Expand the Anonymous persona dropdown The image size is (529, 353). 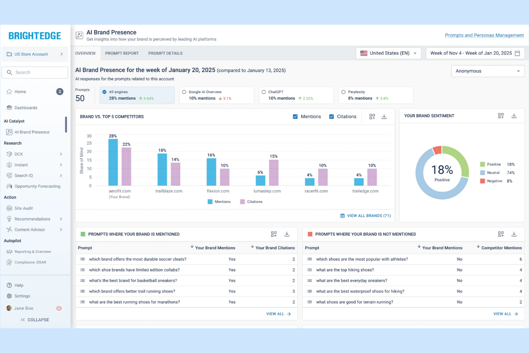coord(488,71)
